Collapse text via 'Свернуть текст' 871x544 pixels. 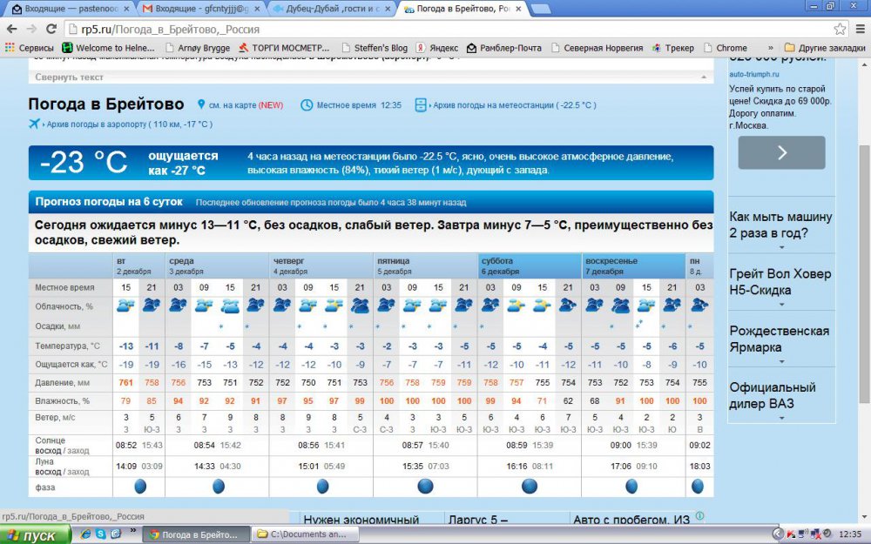click(70, 77)
